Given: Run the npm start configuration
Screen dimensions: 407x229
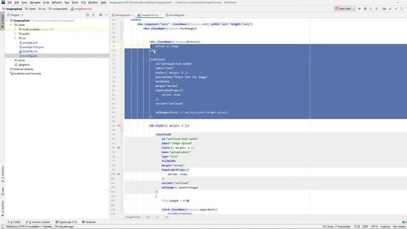Looking at the screenshot, I should [359, 8].
